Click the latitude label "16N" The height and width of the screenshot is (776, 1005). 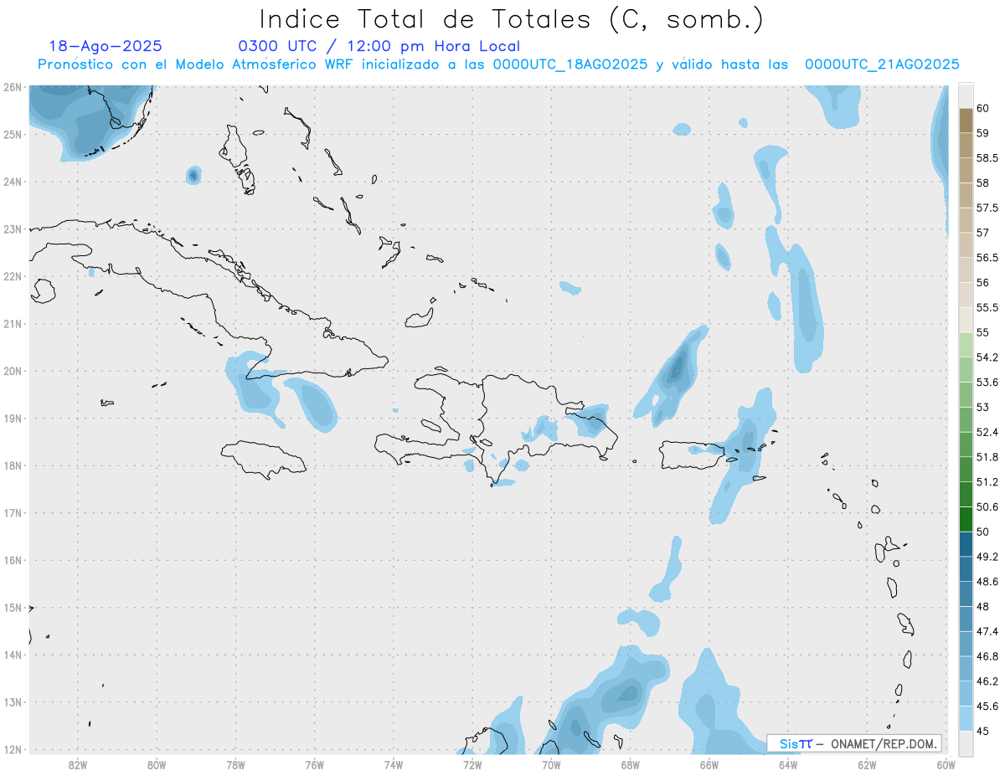[13, 560]
